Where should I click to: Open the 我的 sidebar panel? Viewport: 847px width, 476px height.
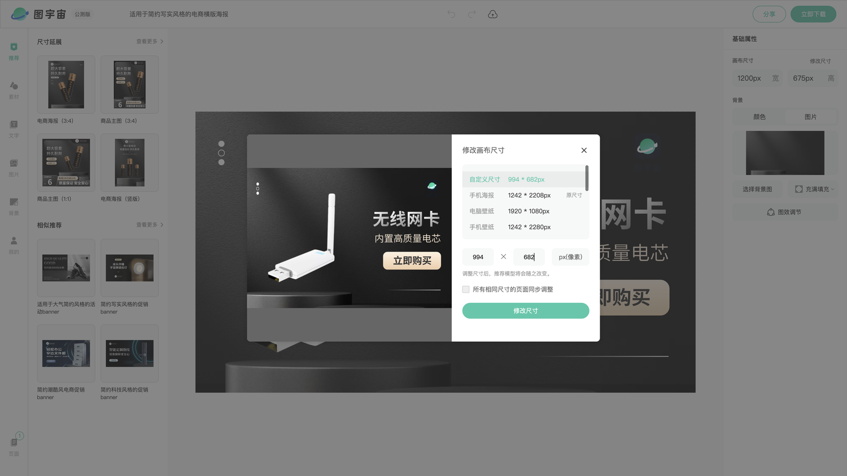click(14, 245)
